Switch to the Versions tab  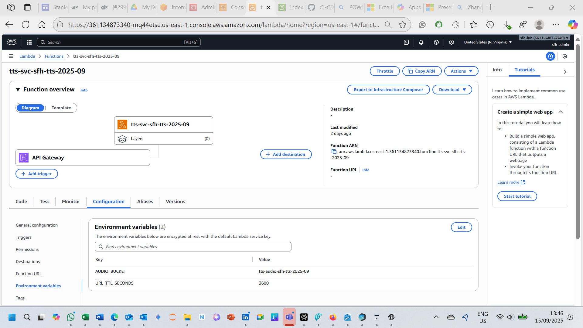(x=176, y=201)
